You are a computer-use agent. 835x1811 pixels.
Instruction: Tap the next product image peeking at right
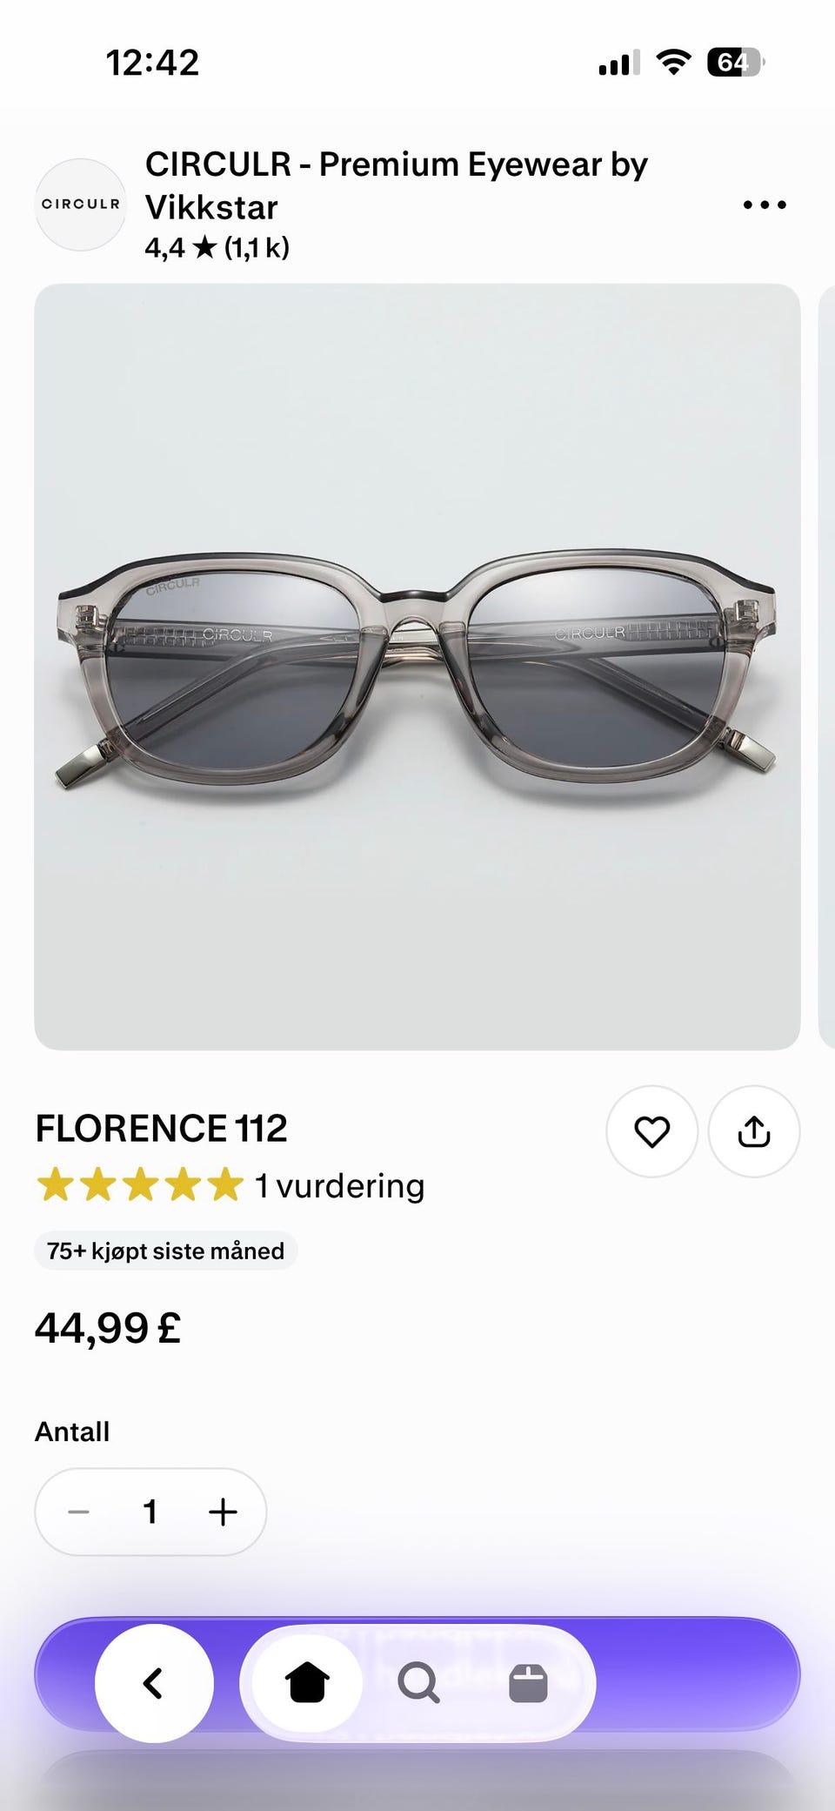(x=827, y=667)
